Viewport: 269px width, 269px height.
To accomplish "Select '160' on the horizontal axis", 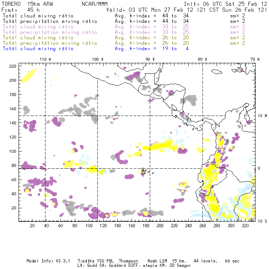I will pyautogui.click(x=132, y=226).
